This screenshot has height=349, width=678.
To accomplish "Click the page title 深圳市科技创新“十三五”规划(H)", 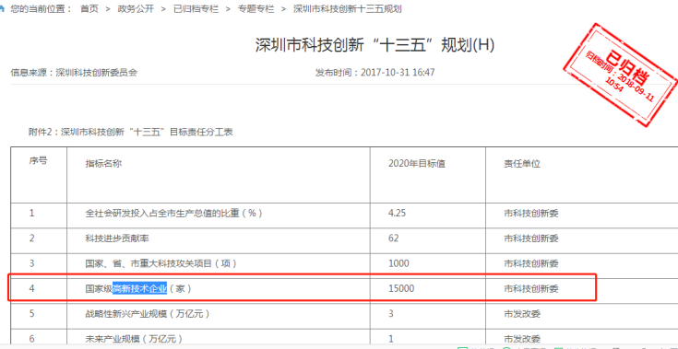I will pos(375,45).
